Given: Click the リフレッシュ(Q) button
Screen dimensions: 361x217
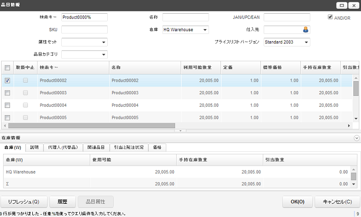Looking at the screenshot, I should coord(24,202).
